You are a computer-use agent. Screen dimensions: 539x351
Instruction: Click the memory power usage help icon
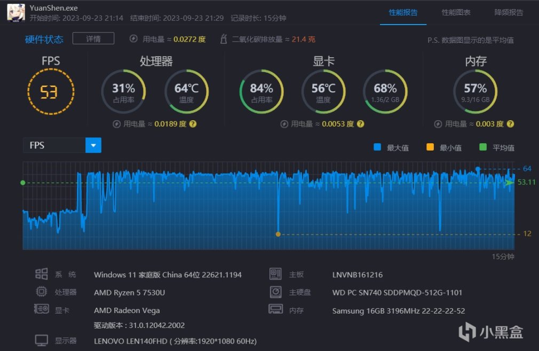tap(511, 124)
